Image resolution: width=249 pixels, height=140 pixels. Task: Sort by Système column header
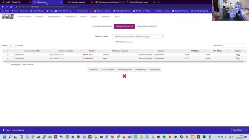161,51
